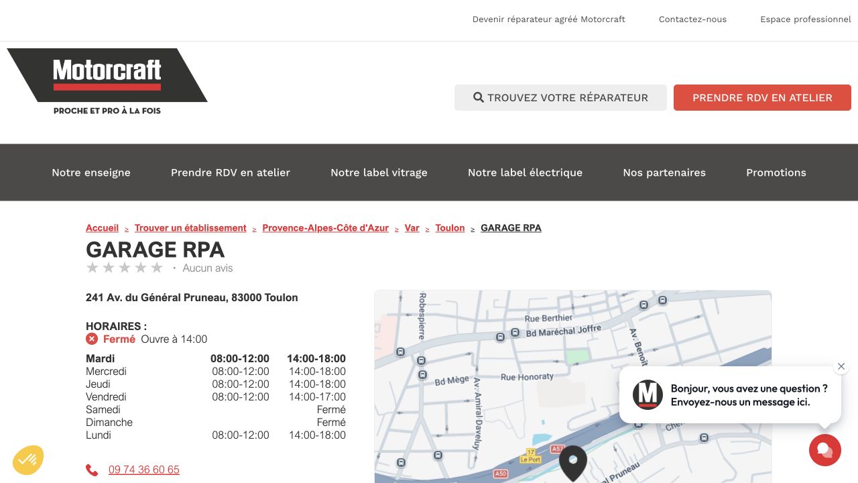Click the red phone icon
This screenshot has width=858, height=483.
pos(92,470)
